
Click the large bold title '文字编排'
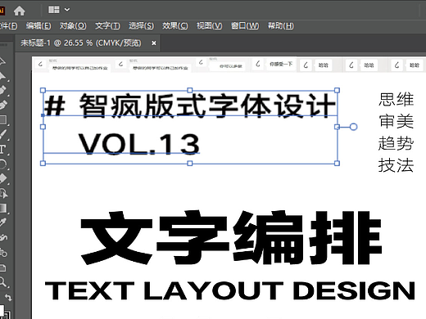(x=231, y=238)
